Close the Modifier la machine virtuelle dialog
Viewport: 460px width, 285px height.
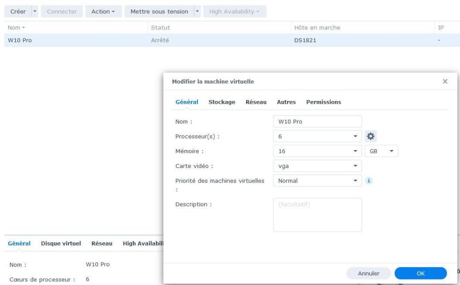pyautogui.click(x=445, y=81)
